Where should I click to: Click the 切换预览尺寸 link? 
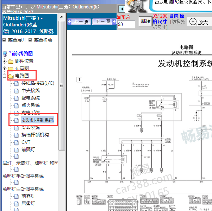click(169, 24)
